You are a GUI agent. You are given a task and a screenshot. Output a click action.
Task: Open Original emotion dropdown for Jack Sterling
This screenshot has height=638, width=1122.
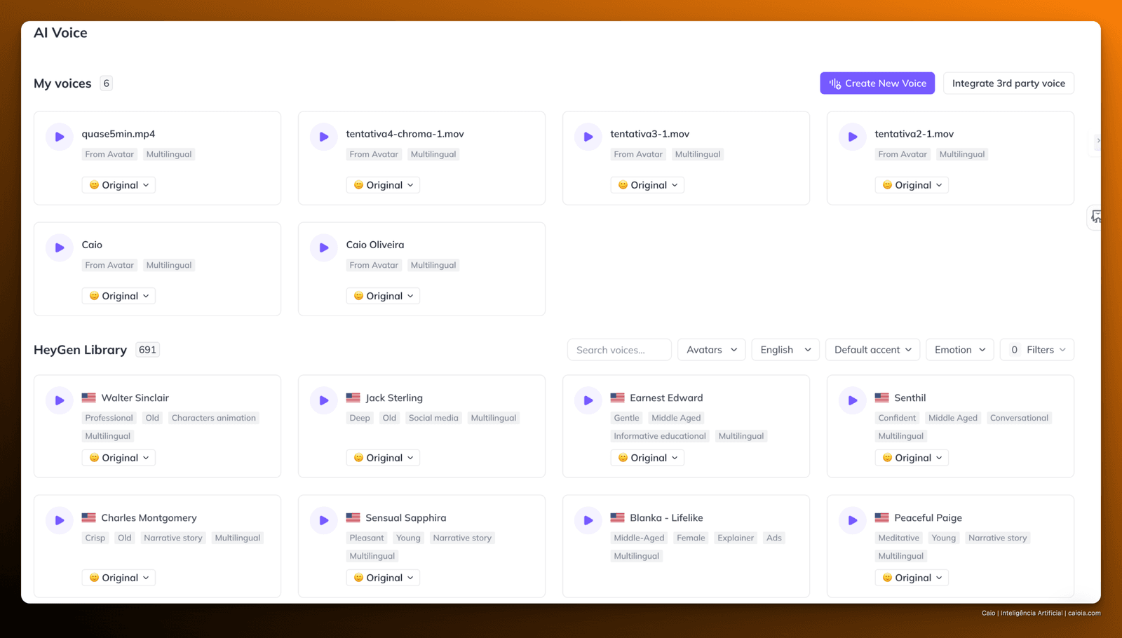coord(383,458)
